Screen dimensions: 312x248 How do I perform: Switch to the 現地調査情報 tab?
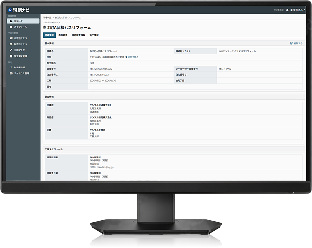pyautogui.click(x=78, y=35)
